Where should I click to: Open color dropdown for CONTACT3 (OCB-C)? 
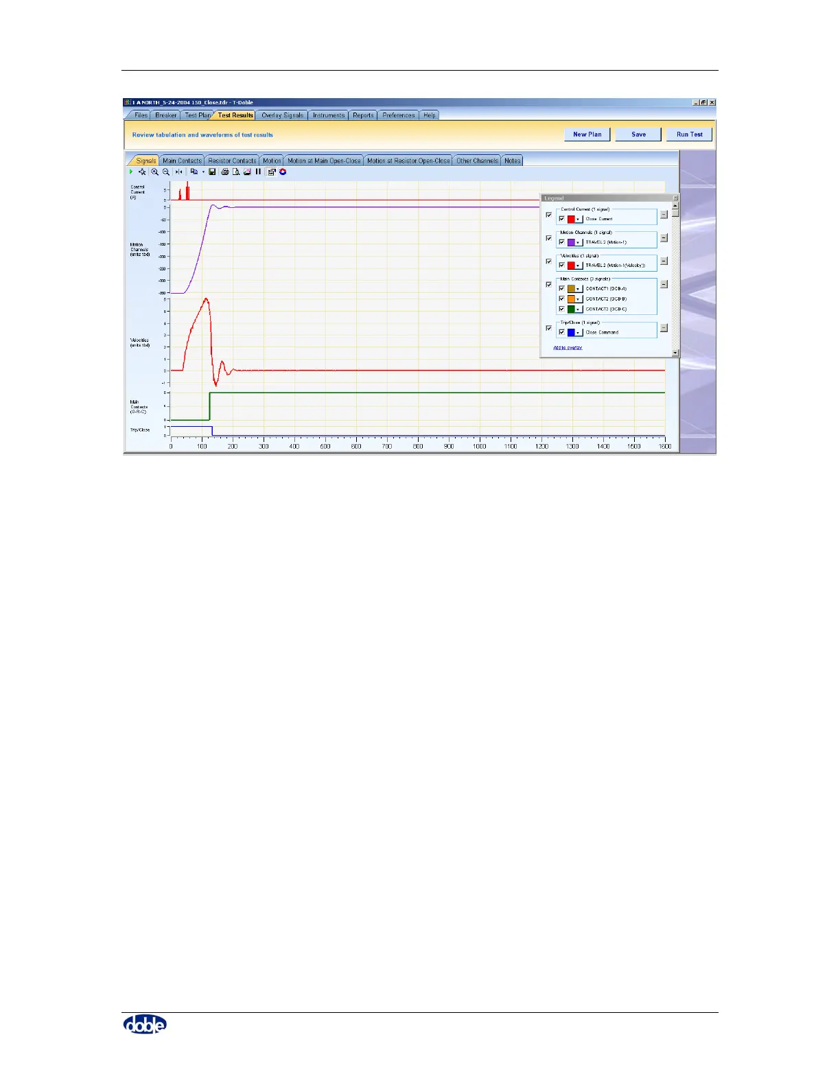pyautogui.click(x=579, y=309)
